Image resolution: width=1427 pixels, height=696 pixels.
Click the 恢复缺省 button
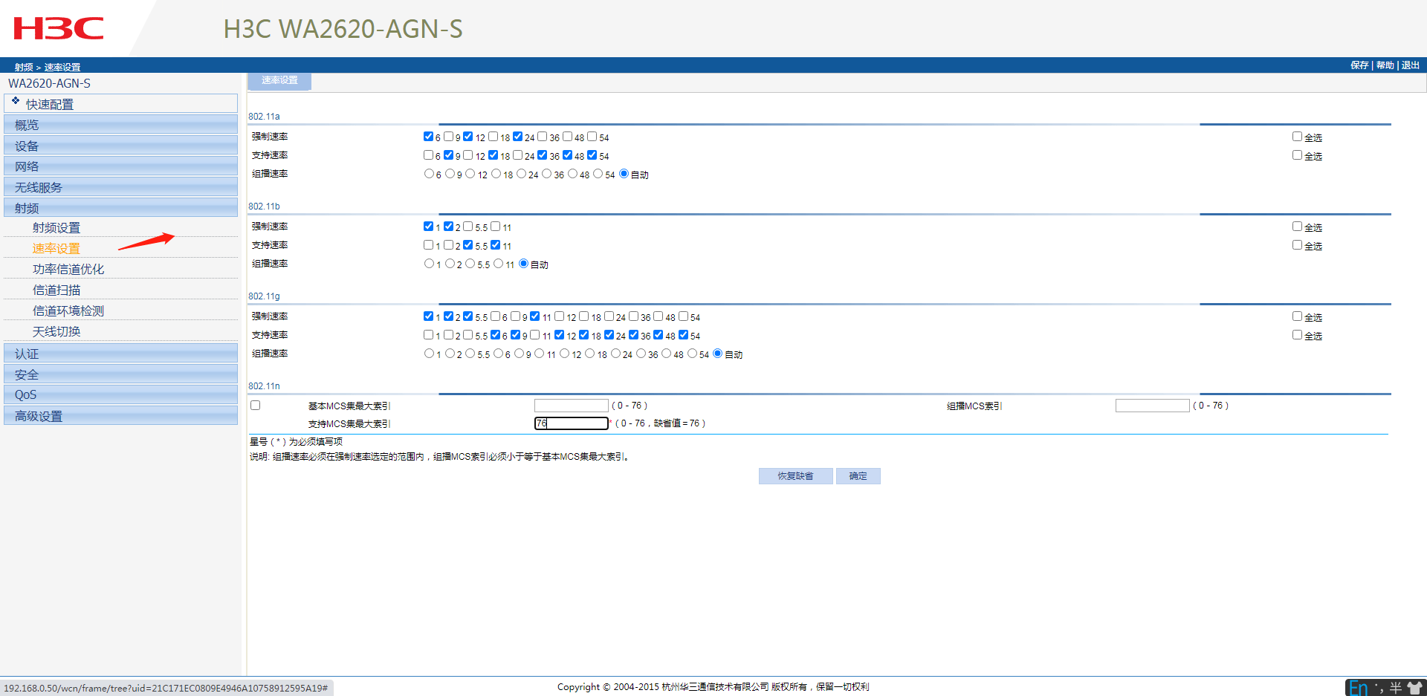pyautogui.click(x=795, y=476)
